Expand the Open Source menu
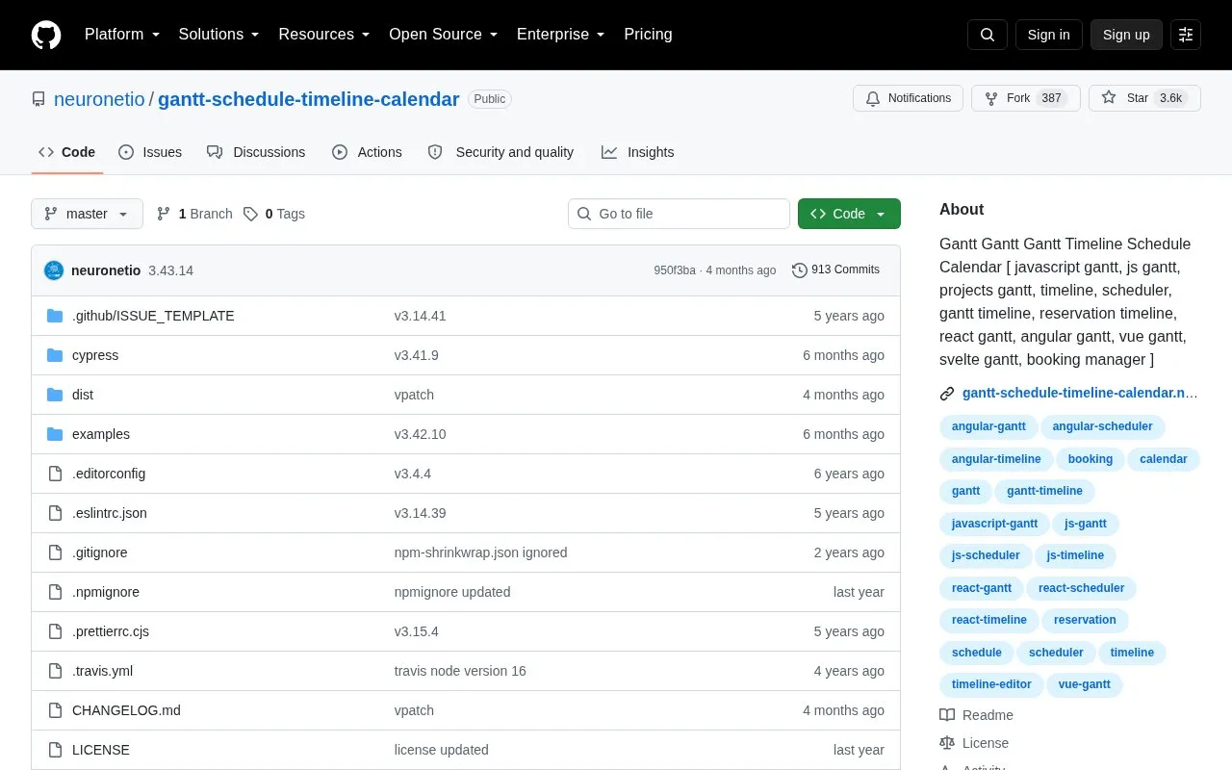 444,35
